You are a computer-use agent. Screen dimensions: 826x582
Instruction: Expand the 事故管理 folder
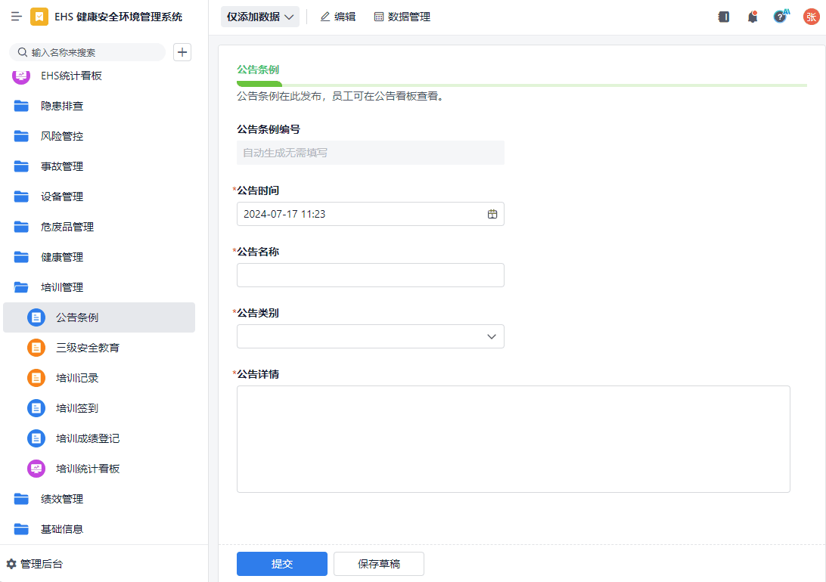coord(99,166)
